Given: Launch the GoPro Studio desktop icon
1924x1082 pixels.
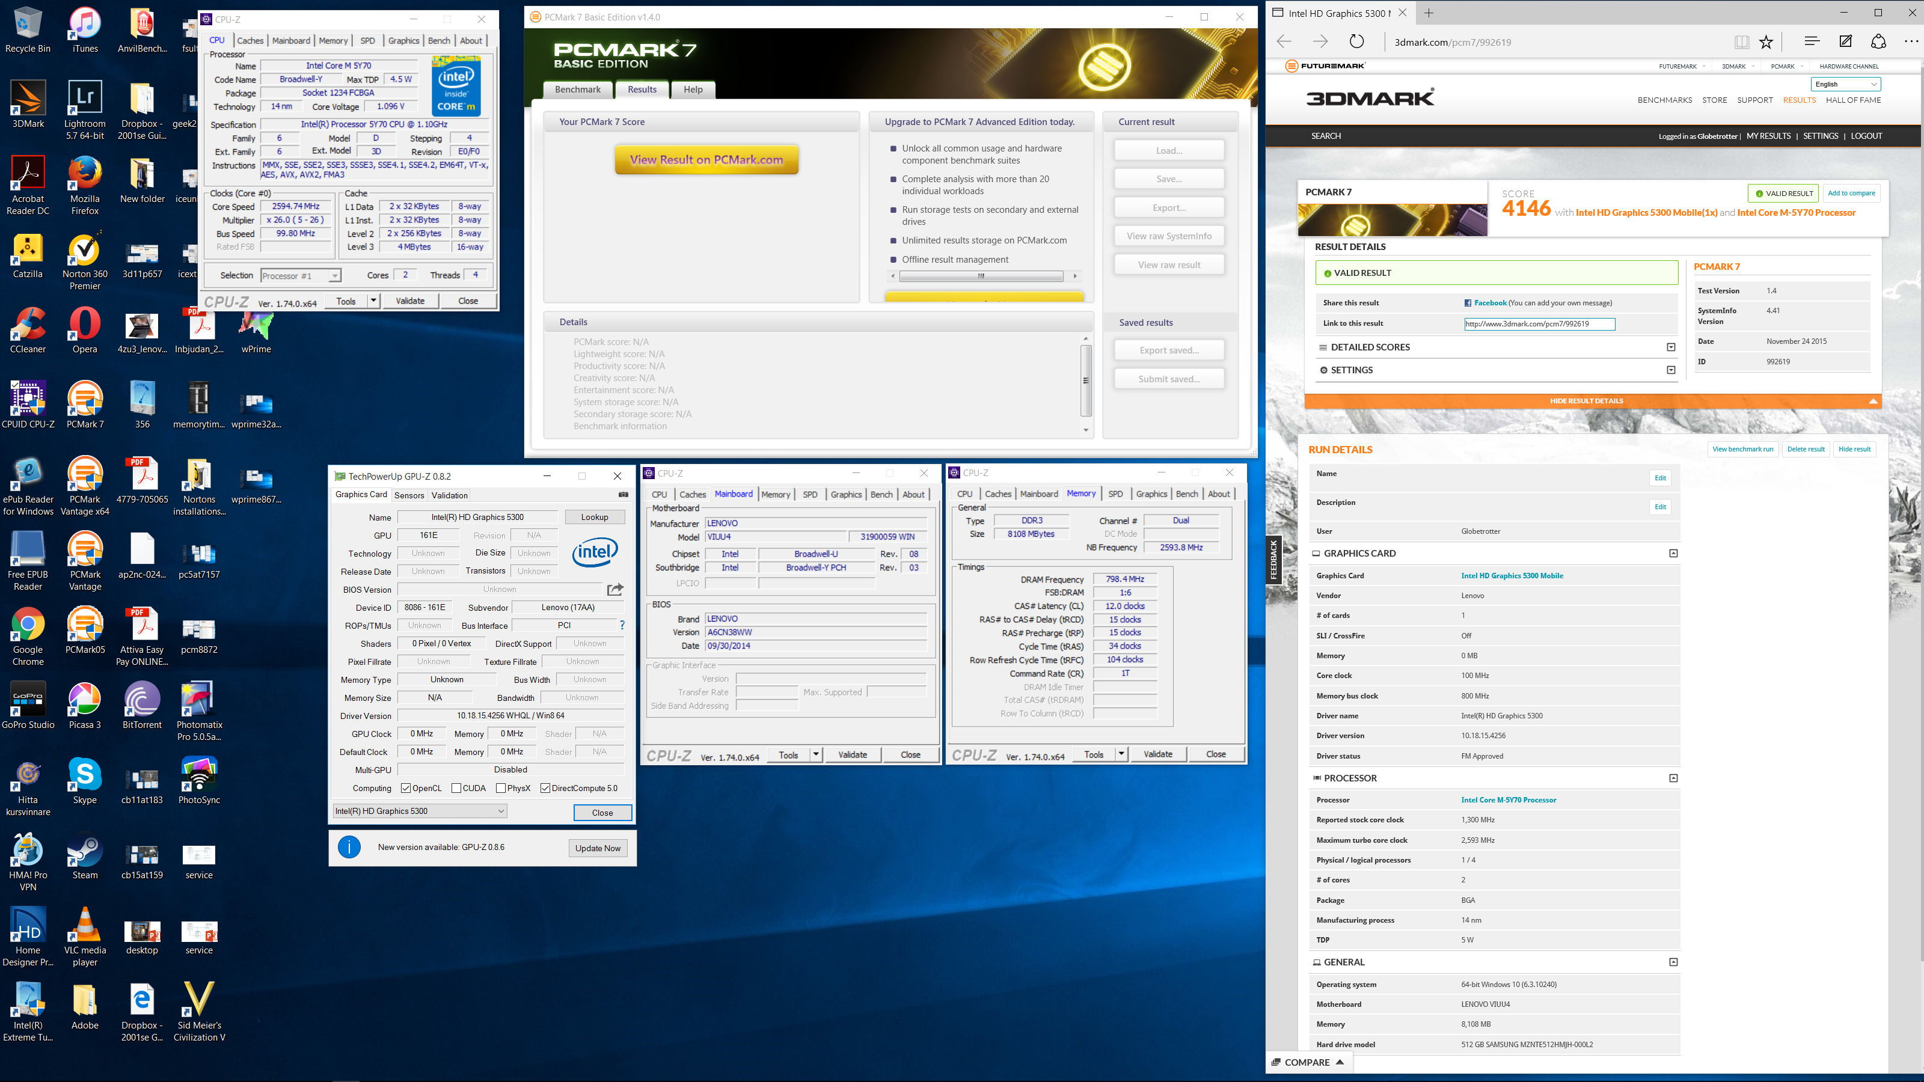Looking at the screenshot, I should 28,706.
